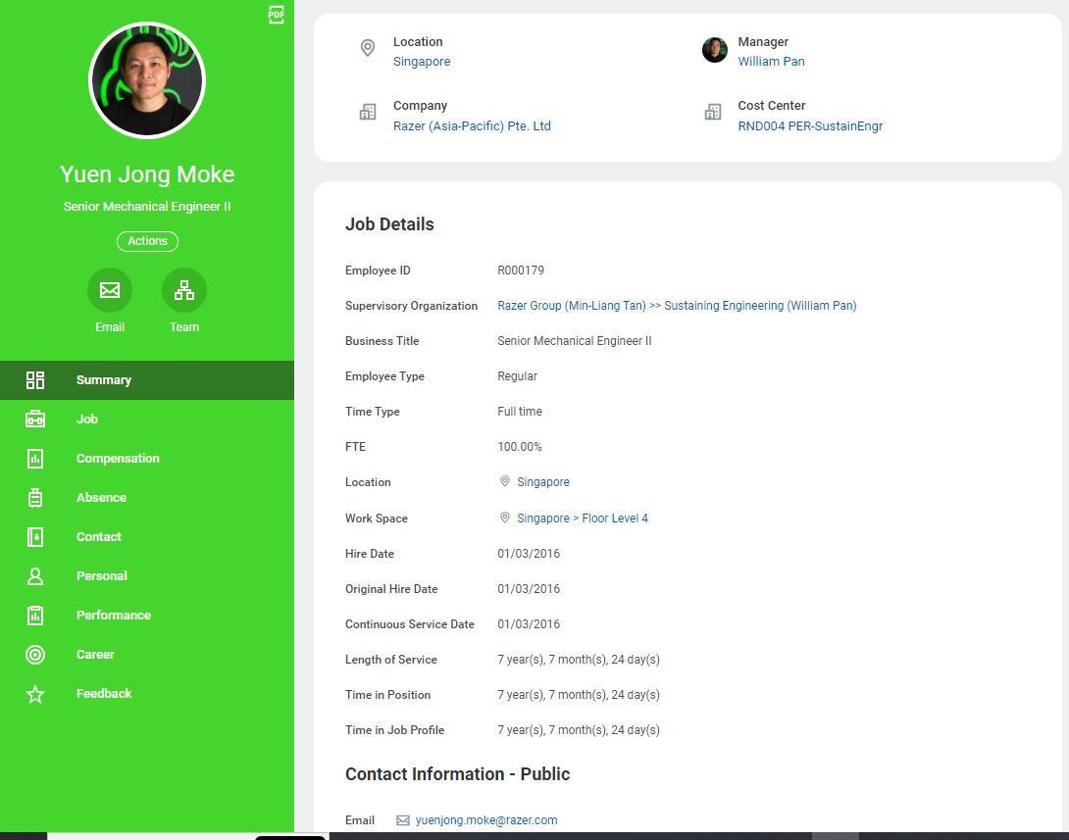The width and height of the screenshot is (1069, 840).
Task: Click the Continuous Service Date value
Action: point(529,624)
